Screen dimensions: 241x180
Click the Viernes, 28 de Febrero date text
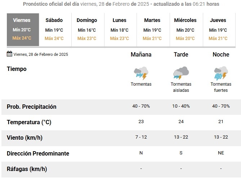(41, 54)
